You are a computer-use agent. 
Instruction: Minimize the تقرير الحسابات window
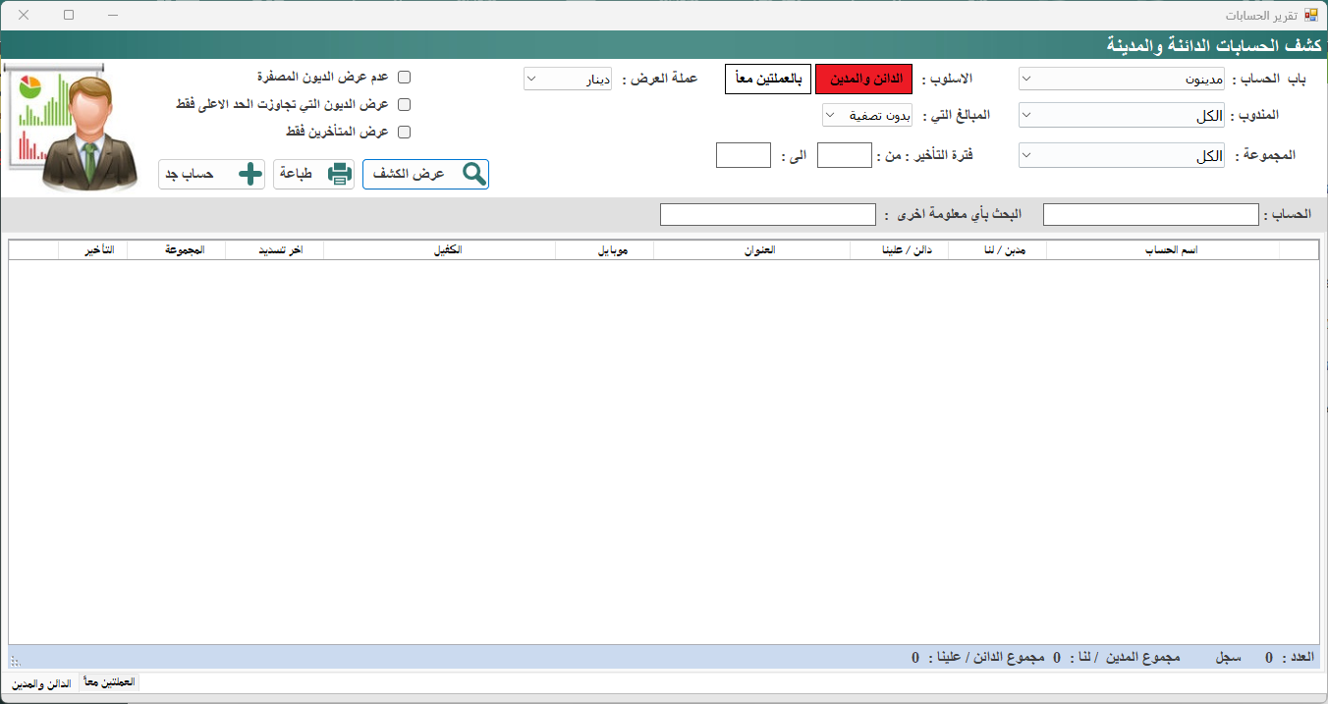click(x=114, y=16)
